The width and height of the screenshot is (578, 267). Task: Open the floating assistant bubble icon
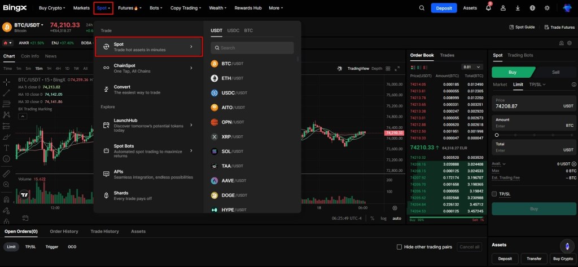(x=567, y=246)
